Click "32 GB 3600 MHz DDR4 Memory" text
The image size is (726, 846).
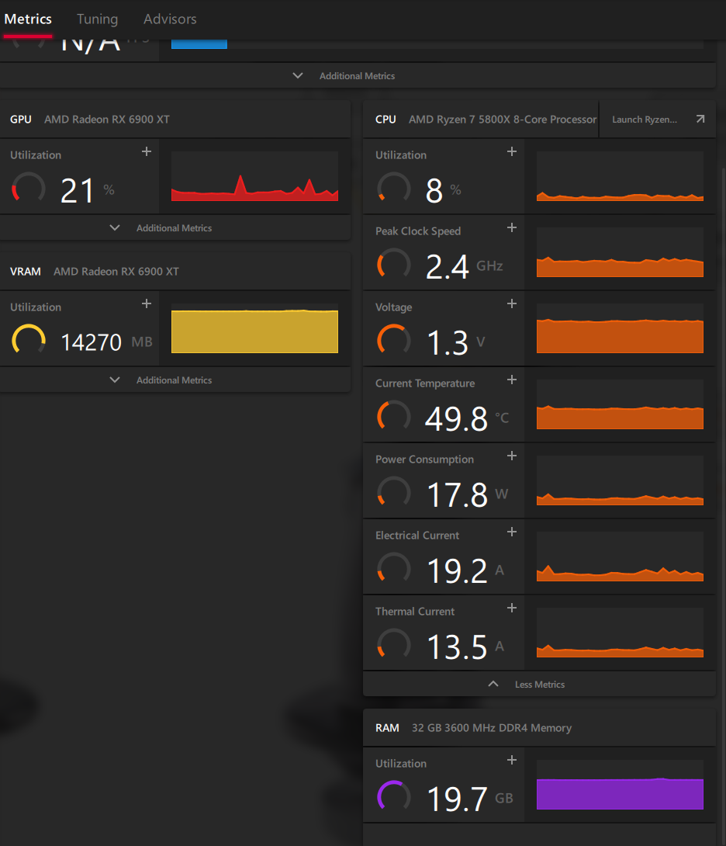pyautogui.click(x=492, y=728)
